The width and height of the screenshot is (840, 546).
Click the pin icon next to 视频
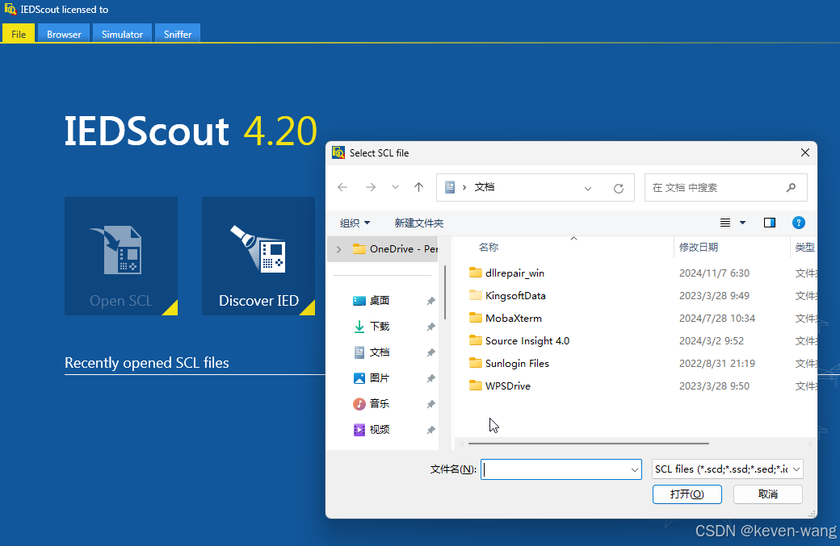tap(430, 430)
